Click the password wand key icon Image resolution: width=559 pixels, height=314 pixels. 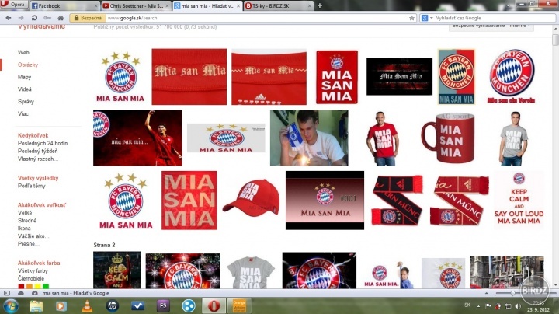point(47,18)
